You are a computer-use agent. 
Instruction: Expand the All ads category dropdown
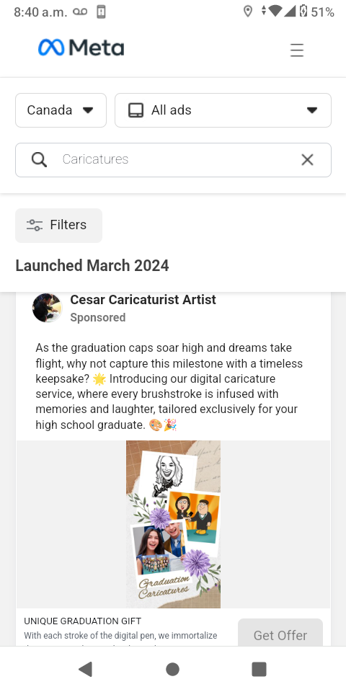[223, 110]
